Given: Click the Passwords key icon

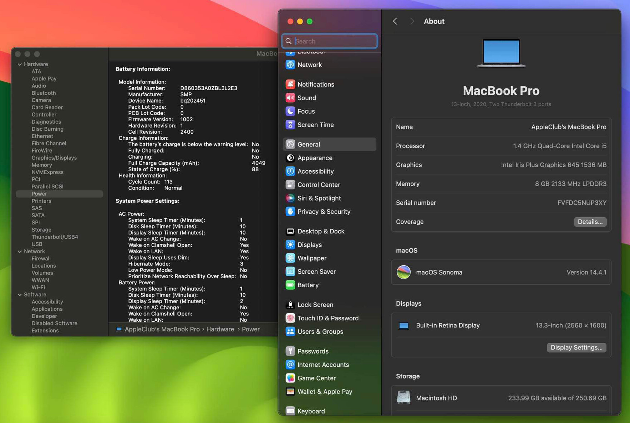Looking at the screenshot, I should click(290, 351).
